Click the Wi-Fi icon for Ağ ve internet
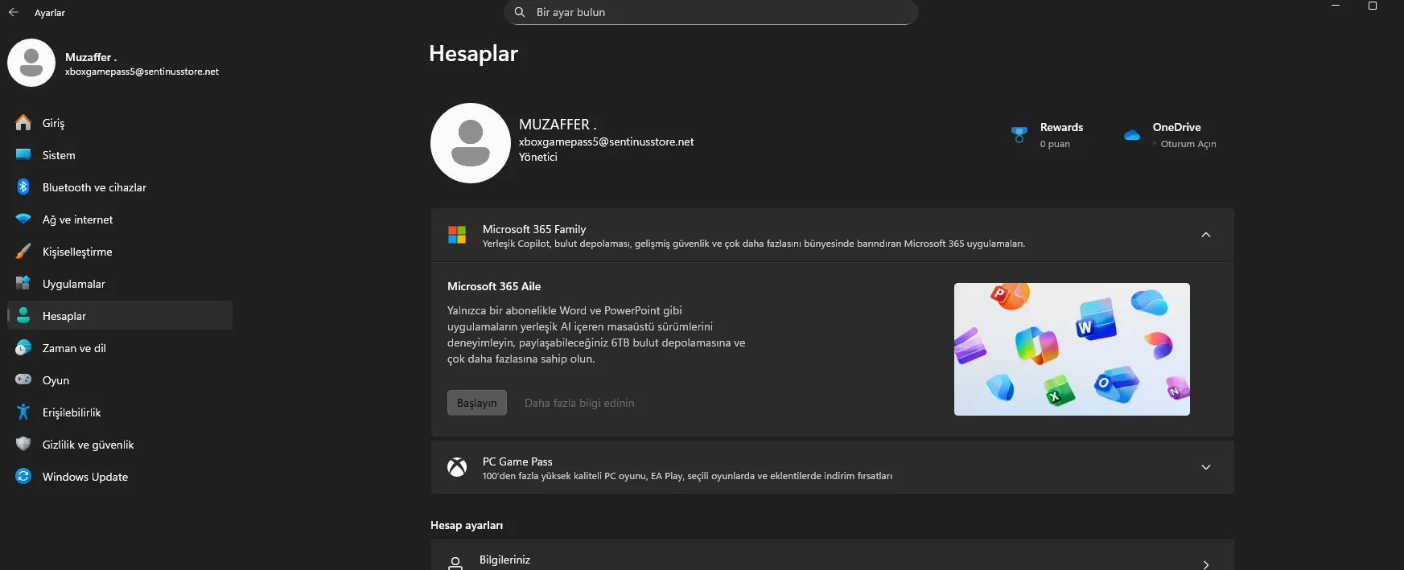The height and width of the screenshot is (570, 1404). pyautogui.click(x=23, y=219)
